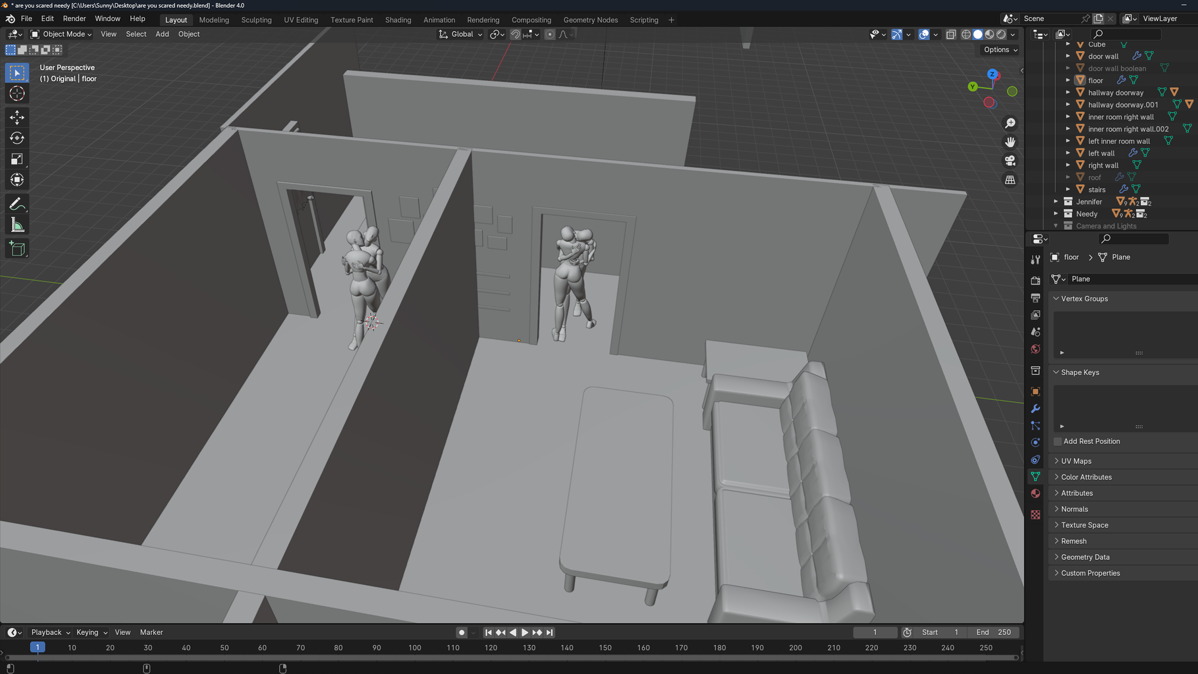The image size is (1198, 674).
Task: Select the Add Cube tool
Action: [17, 249]
